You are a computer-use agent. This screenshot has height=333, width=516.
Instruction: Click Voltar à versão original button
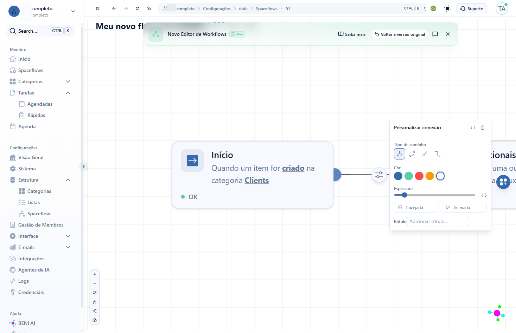pyautogui.click(x=400, y=34)
